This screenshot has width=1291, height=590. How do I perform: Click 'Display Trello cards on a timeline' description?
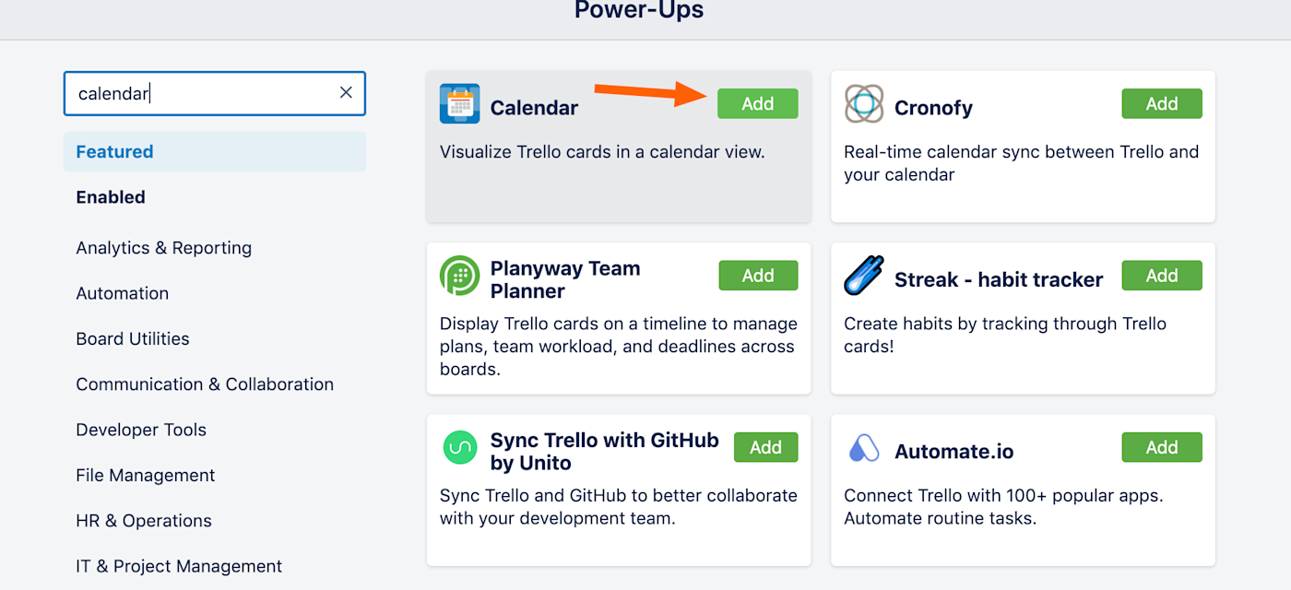(618, 347)
